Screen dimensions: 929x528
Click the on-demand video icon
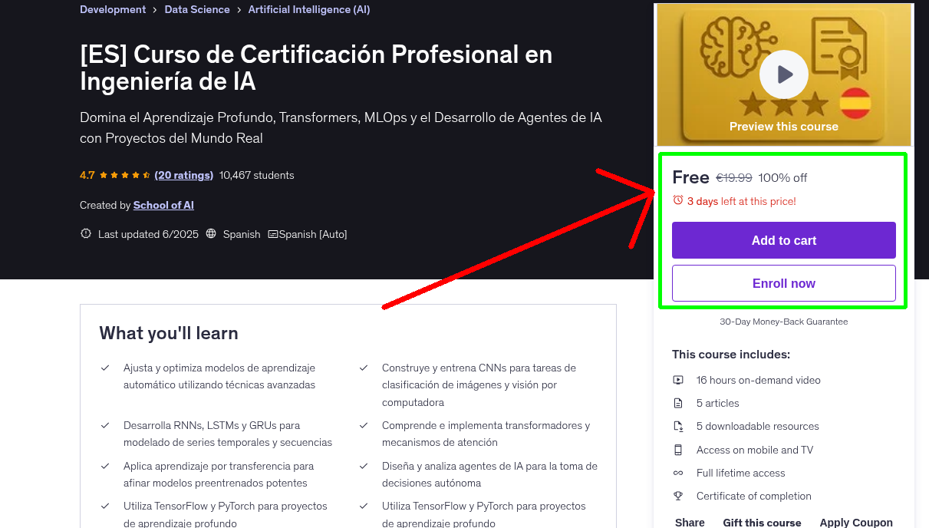click(x=678, y=380)
